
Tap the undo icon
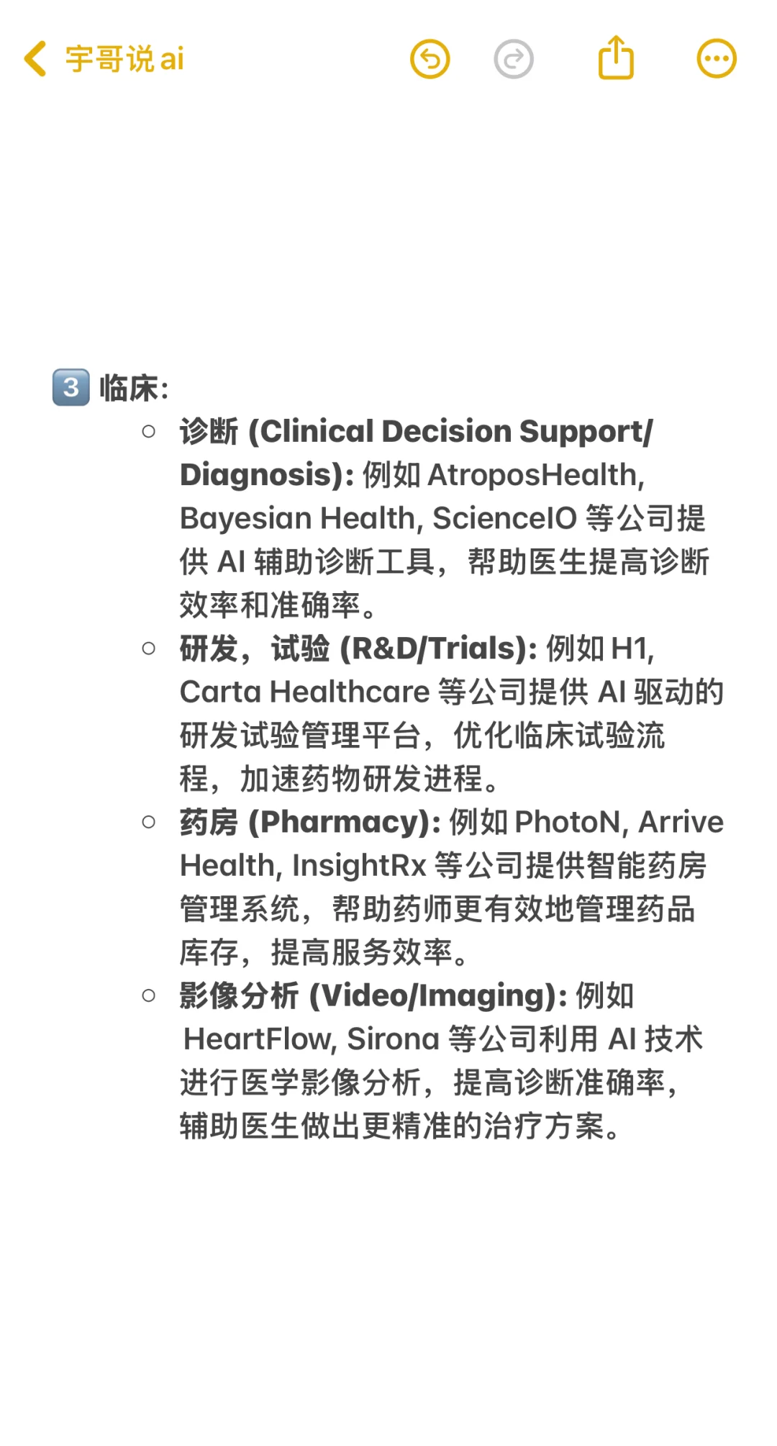[x=430, y=59]
